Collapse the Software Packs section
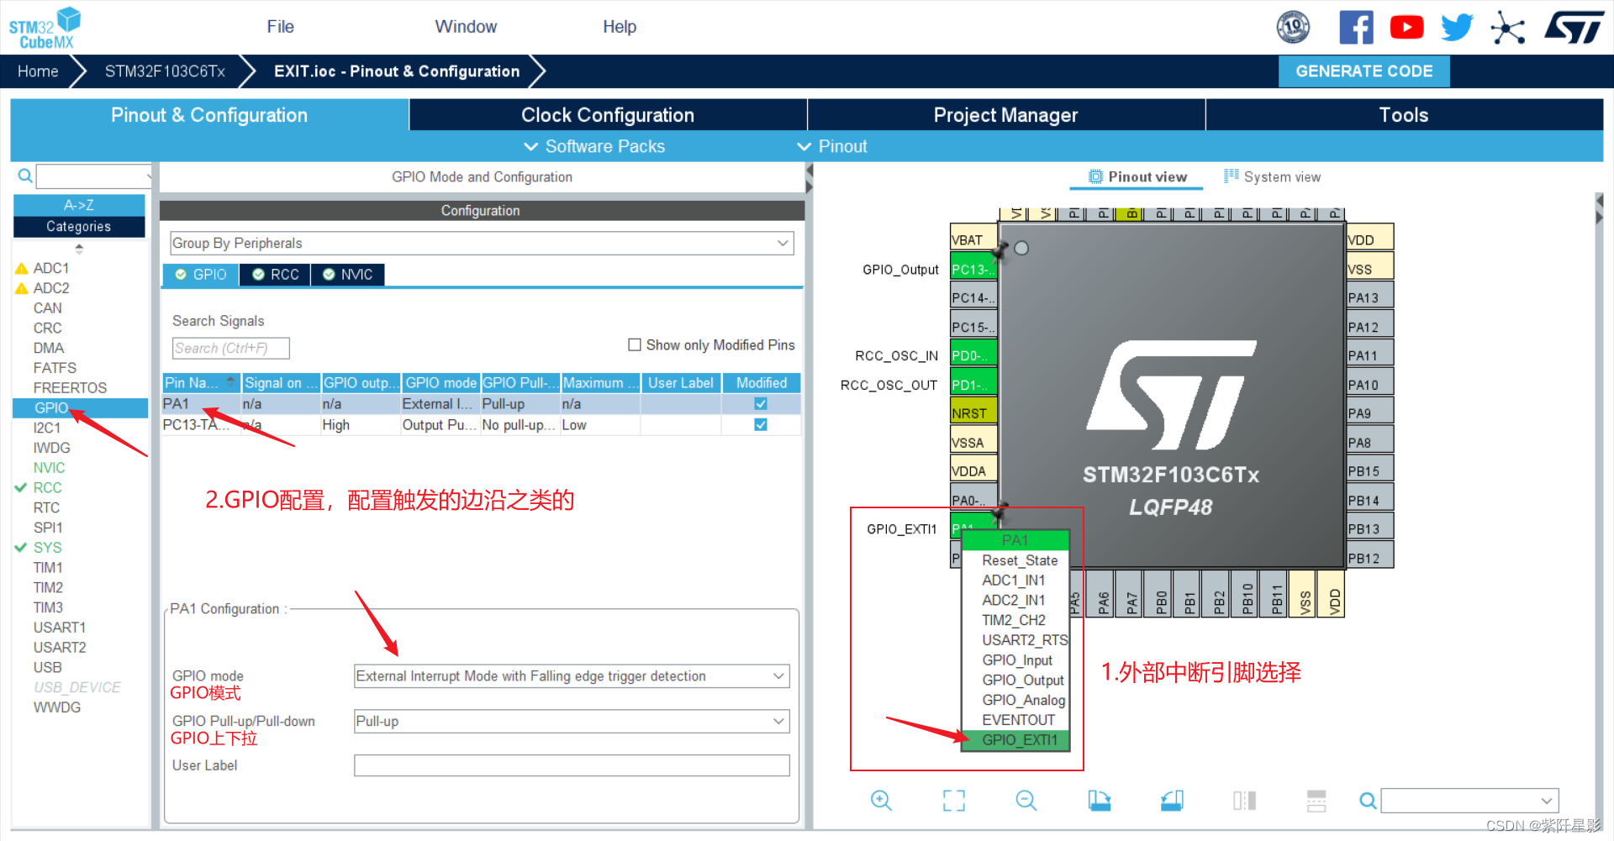Image resolution: width=1614 pixels, height=841 pixels. point(530,146)
